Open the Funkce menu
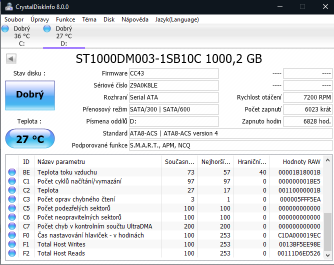 (x=65, y=19)
